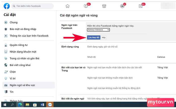This screenshot has height=109, width=176.
Task: Open Zalo from the taskbar
Action: (x=50, y=105)
